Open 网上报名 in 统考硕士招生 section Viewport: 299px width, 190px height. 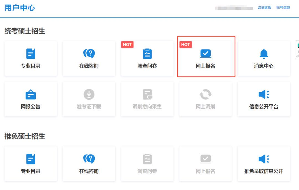click(x=205, y=58)
